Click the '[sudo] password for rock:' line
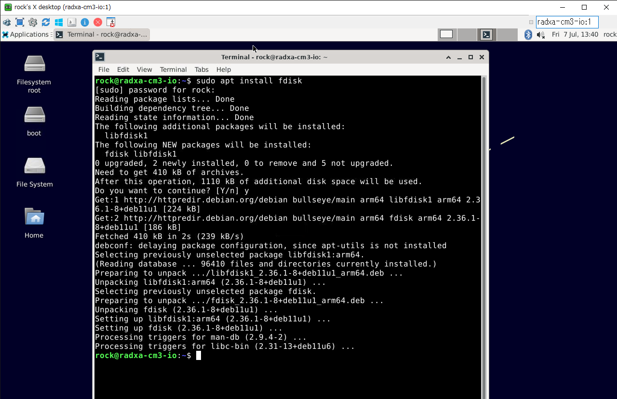This screenshot has width=617, height=399. 155,90
